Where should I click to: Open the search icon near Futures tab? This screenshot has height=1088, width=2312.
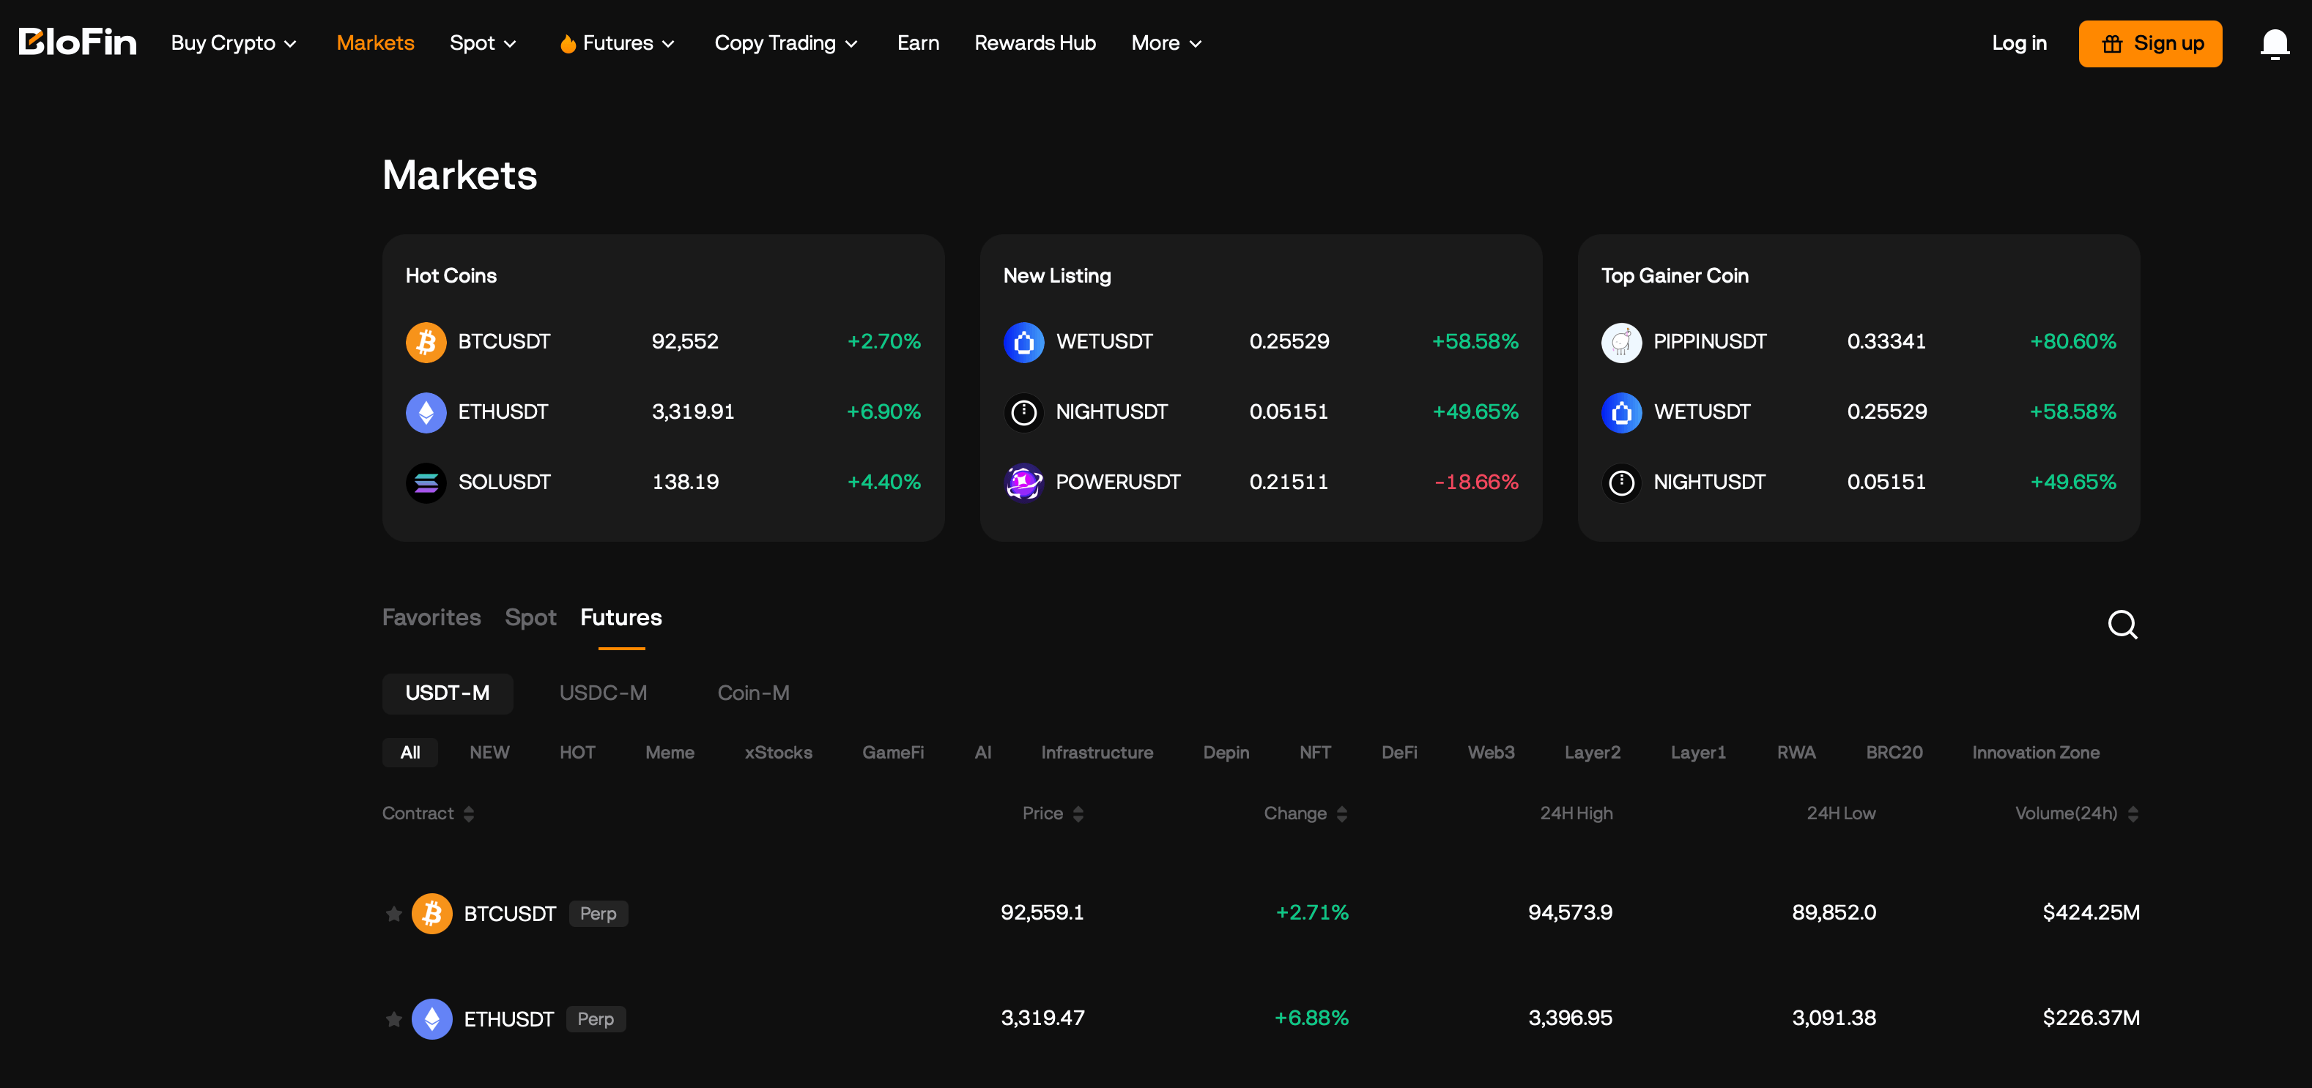tap(2122, 625)
